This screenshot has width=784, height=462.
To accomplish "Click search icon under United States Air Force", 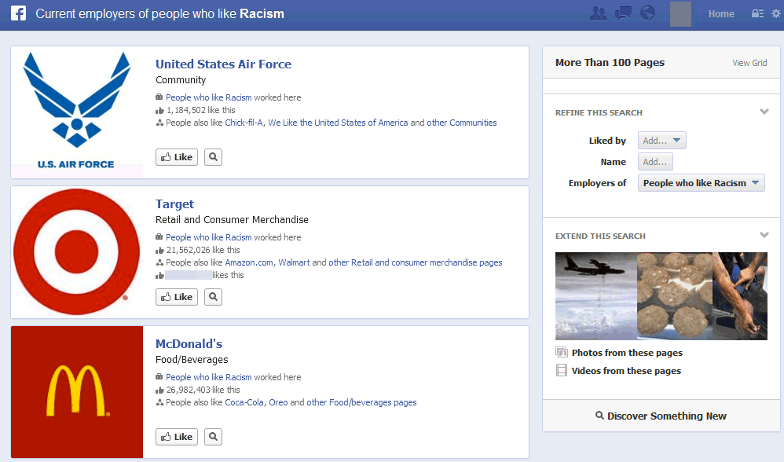I will [x=213, y=157].
